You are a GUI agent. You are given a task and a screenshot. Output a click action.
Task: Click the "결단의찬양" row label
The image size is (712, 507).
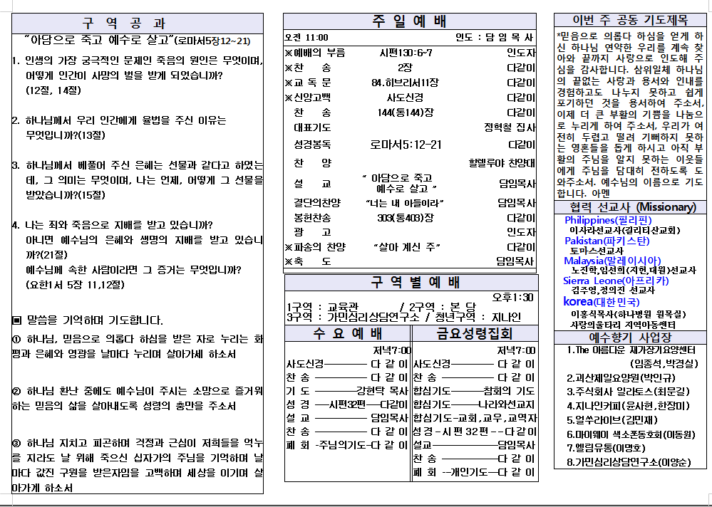317,203
